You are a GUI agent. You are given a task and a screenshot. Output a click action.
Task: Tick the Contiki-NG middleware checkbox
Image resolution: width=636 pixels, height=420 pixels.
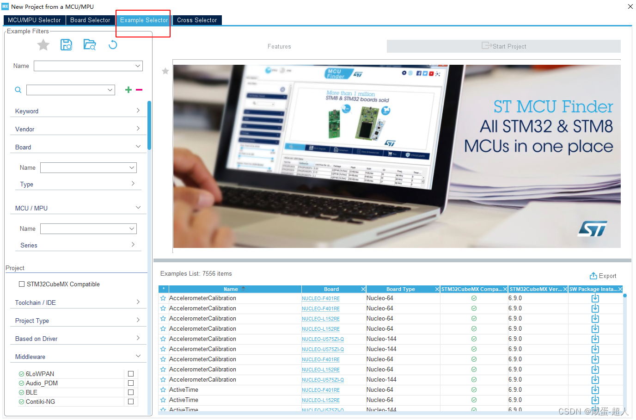[131, 401]
